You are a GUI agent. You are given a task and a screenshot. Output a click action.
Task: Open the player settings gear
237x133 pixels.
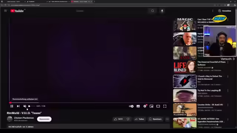[x=145, y=106]
